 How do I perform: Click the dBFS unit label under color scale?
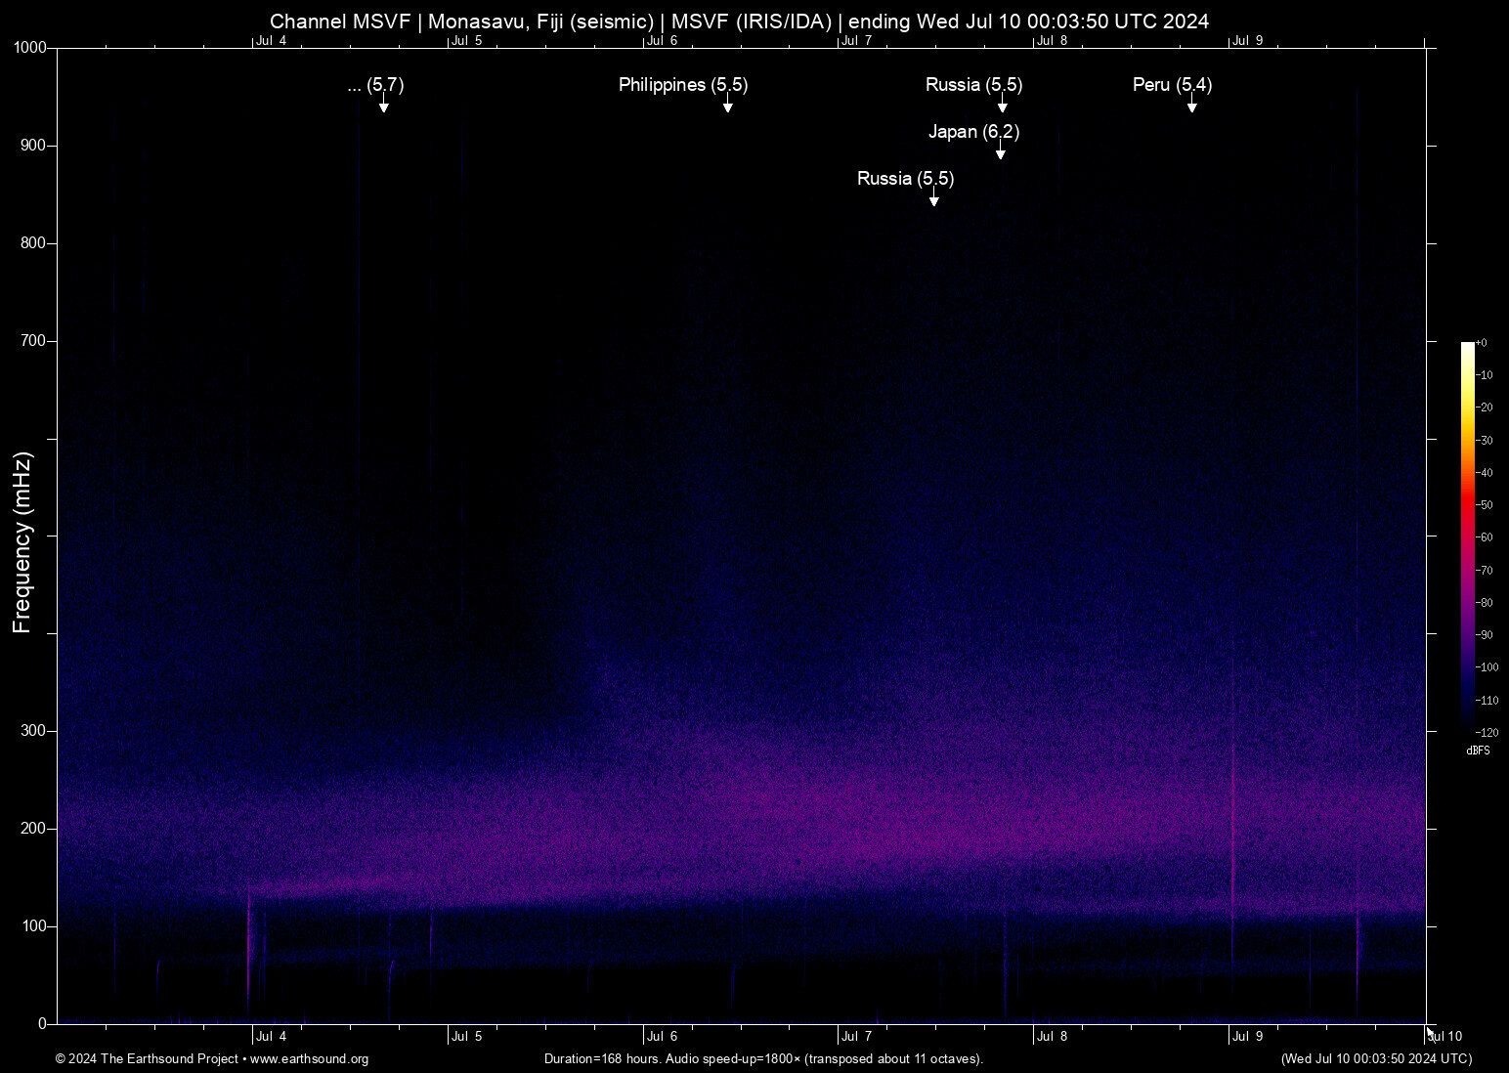pyautogui.click(x=1478, y=751)
